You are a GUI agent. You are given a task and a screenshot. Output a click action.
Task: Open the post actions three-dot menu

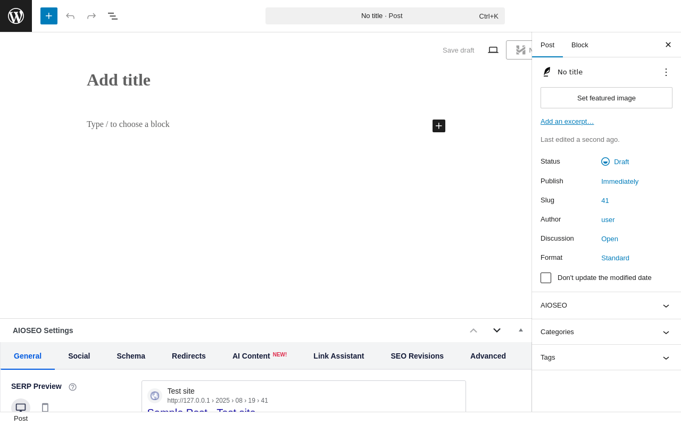pyautogui.click(x=666, y=72)
